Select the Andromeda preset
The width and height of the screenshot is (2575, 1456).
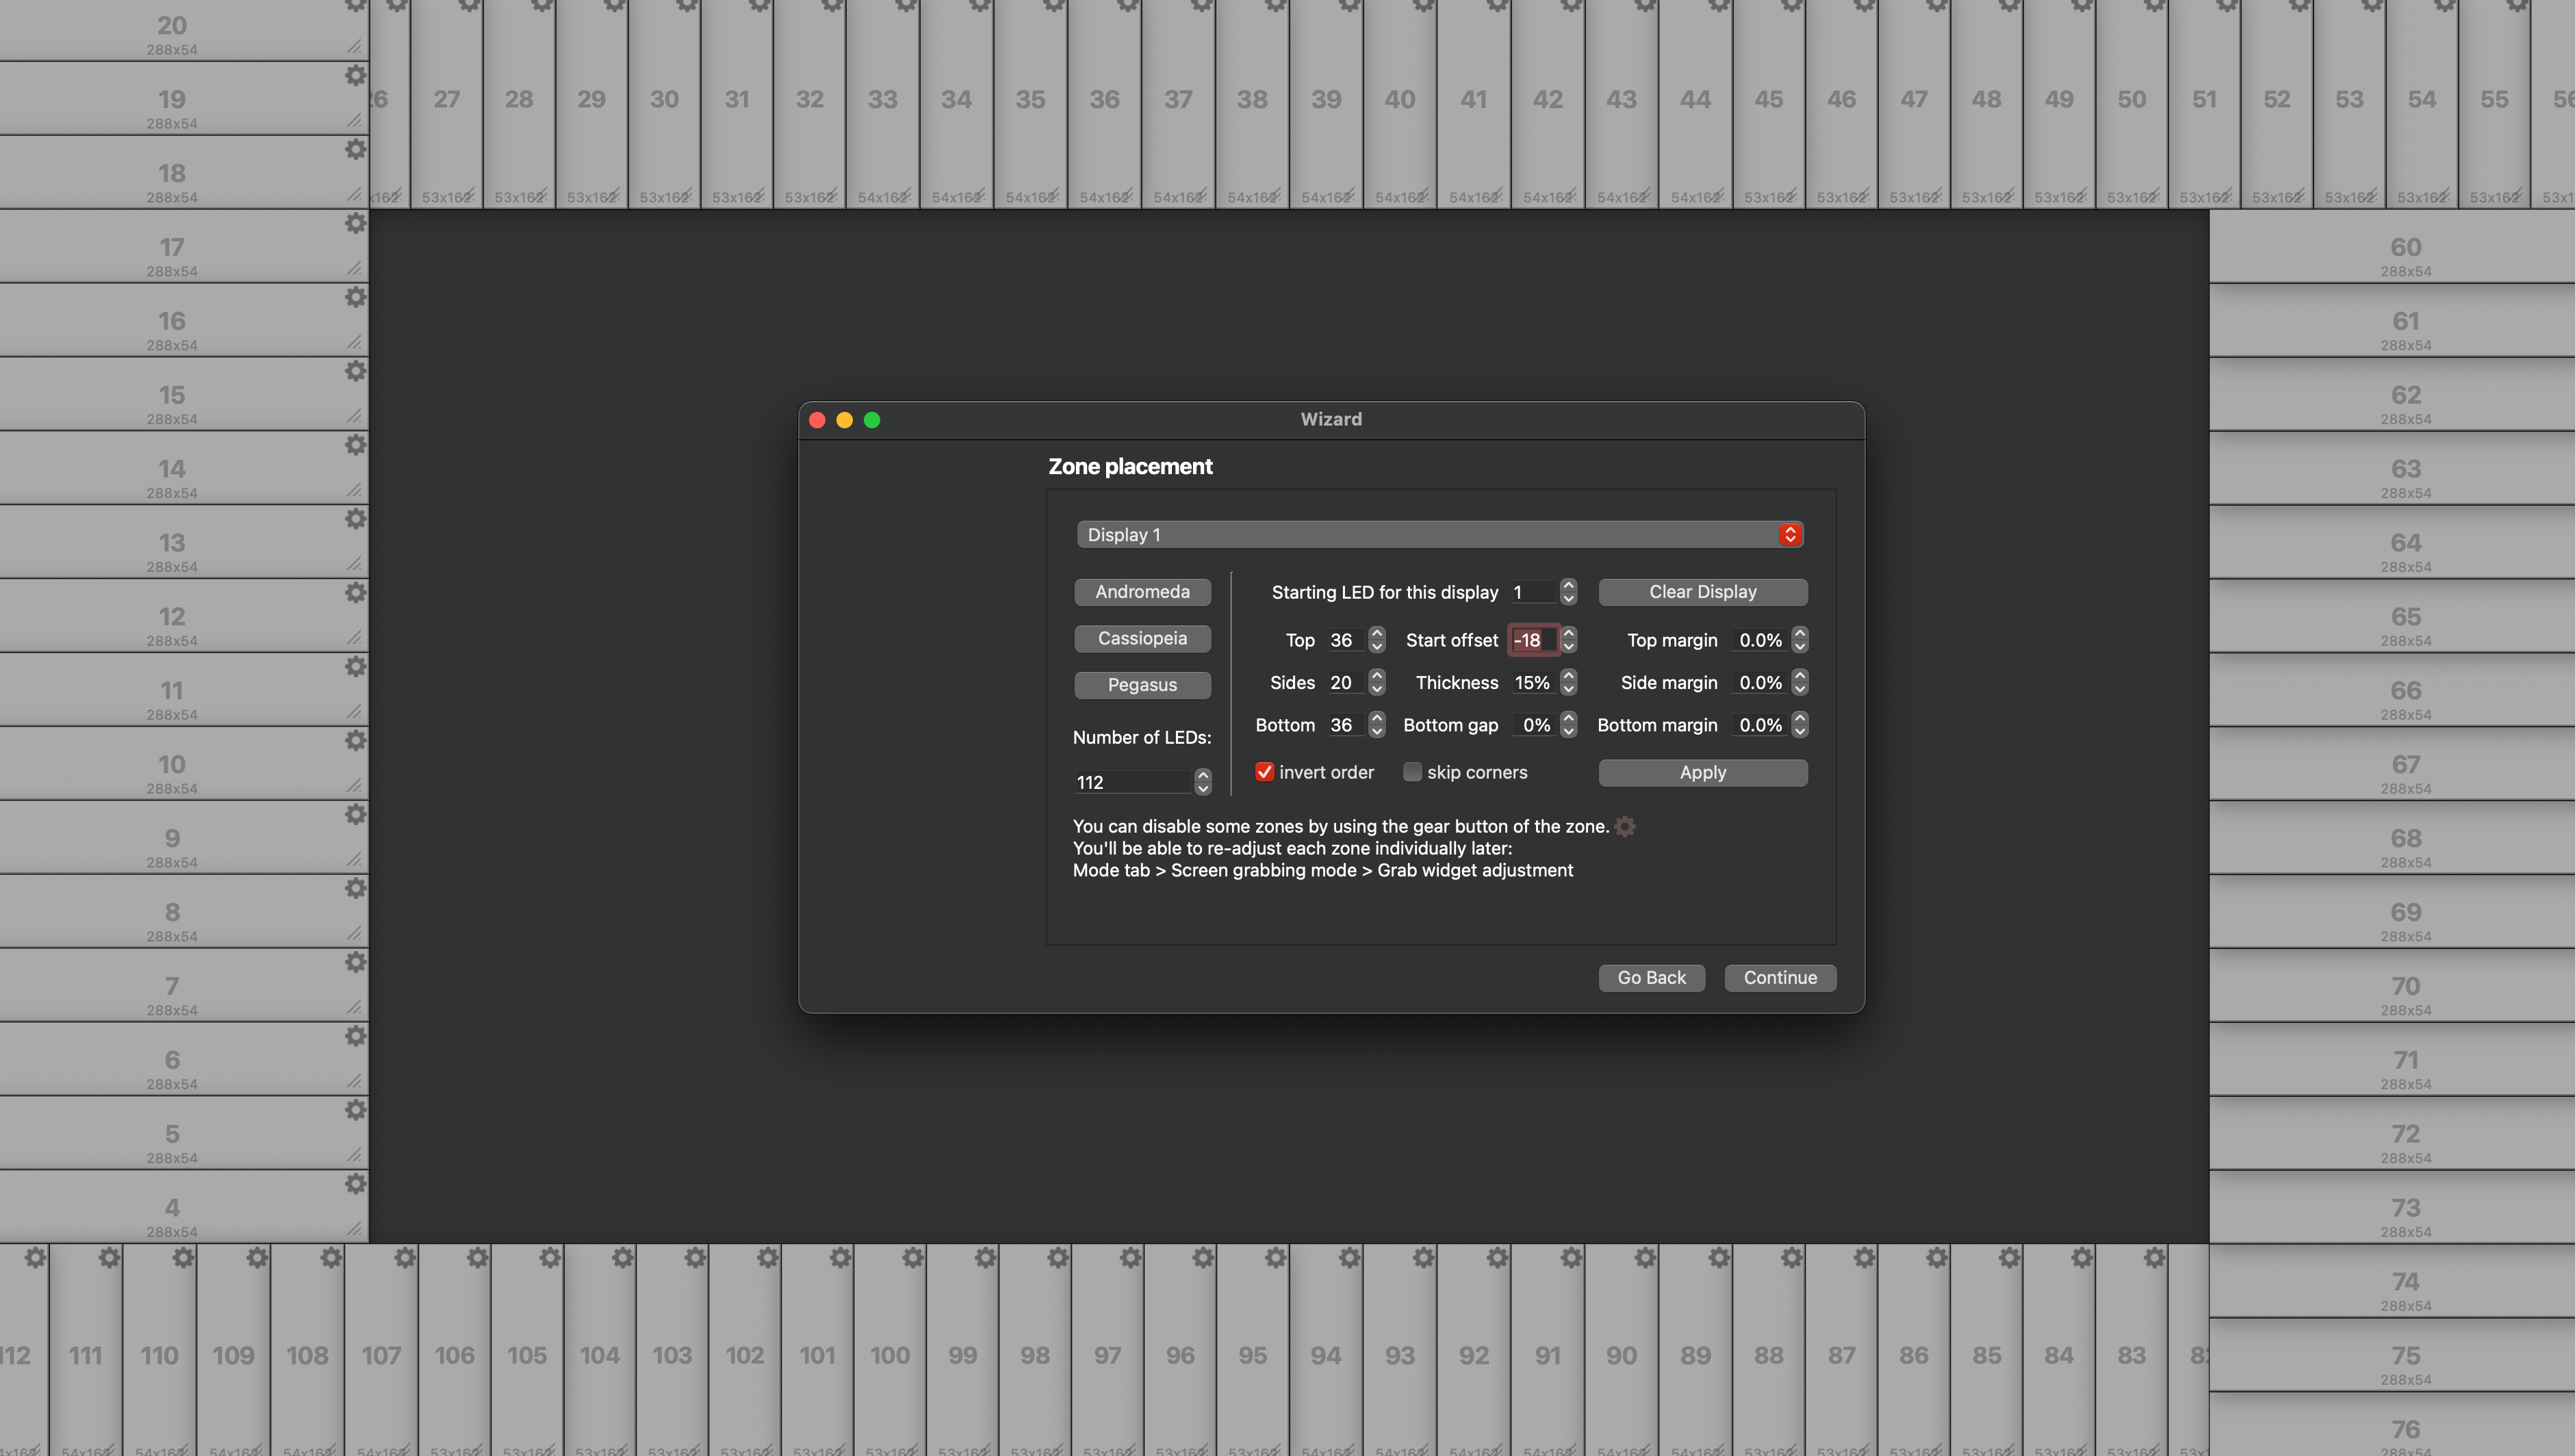[1142, 592]
